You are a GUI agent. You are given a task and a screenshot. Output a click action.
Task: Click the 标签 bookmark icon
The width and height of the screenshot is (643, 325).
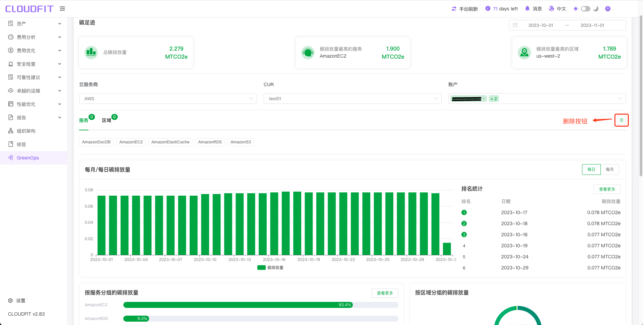click(x=11, y=144)
